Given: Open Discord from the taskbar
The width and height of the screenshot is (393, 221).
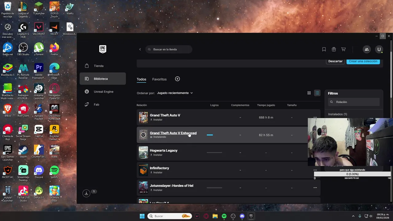Looking at the screenshot, I should click(242, 216).
